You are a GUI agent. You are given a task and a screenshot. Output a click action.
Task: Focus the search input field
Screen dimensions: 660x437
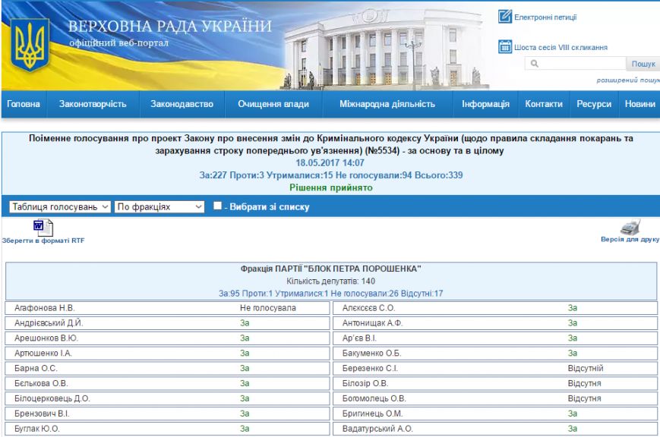tap(575, 64)
